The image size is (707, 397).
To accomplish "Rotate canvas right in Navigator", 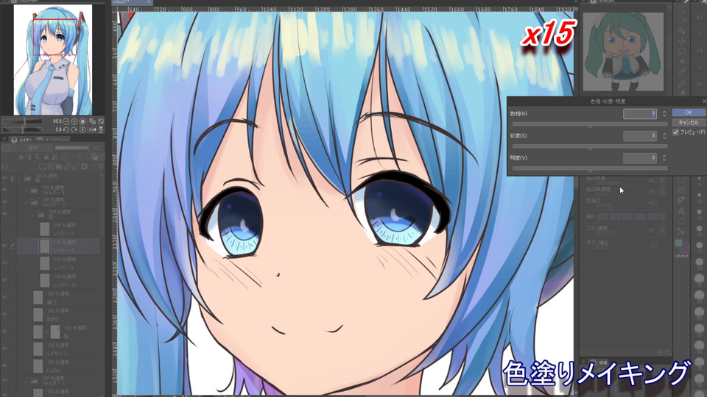I will coord(74,129).
